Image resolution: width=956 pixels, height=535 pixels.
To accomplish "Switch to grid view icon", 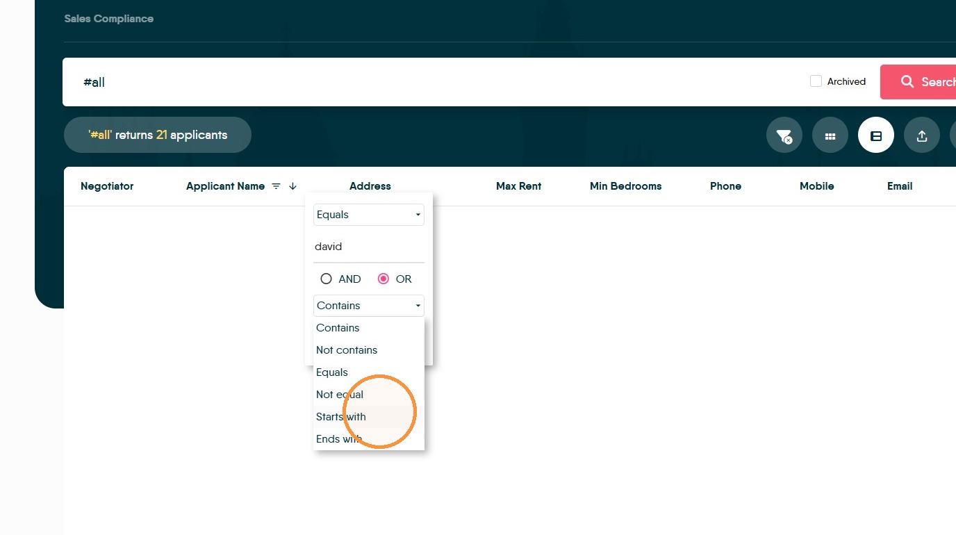I will (830, 135).
